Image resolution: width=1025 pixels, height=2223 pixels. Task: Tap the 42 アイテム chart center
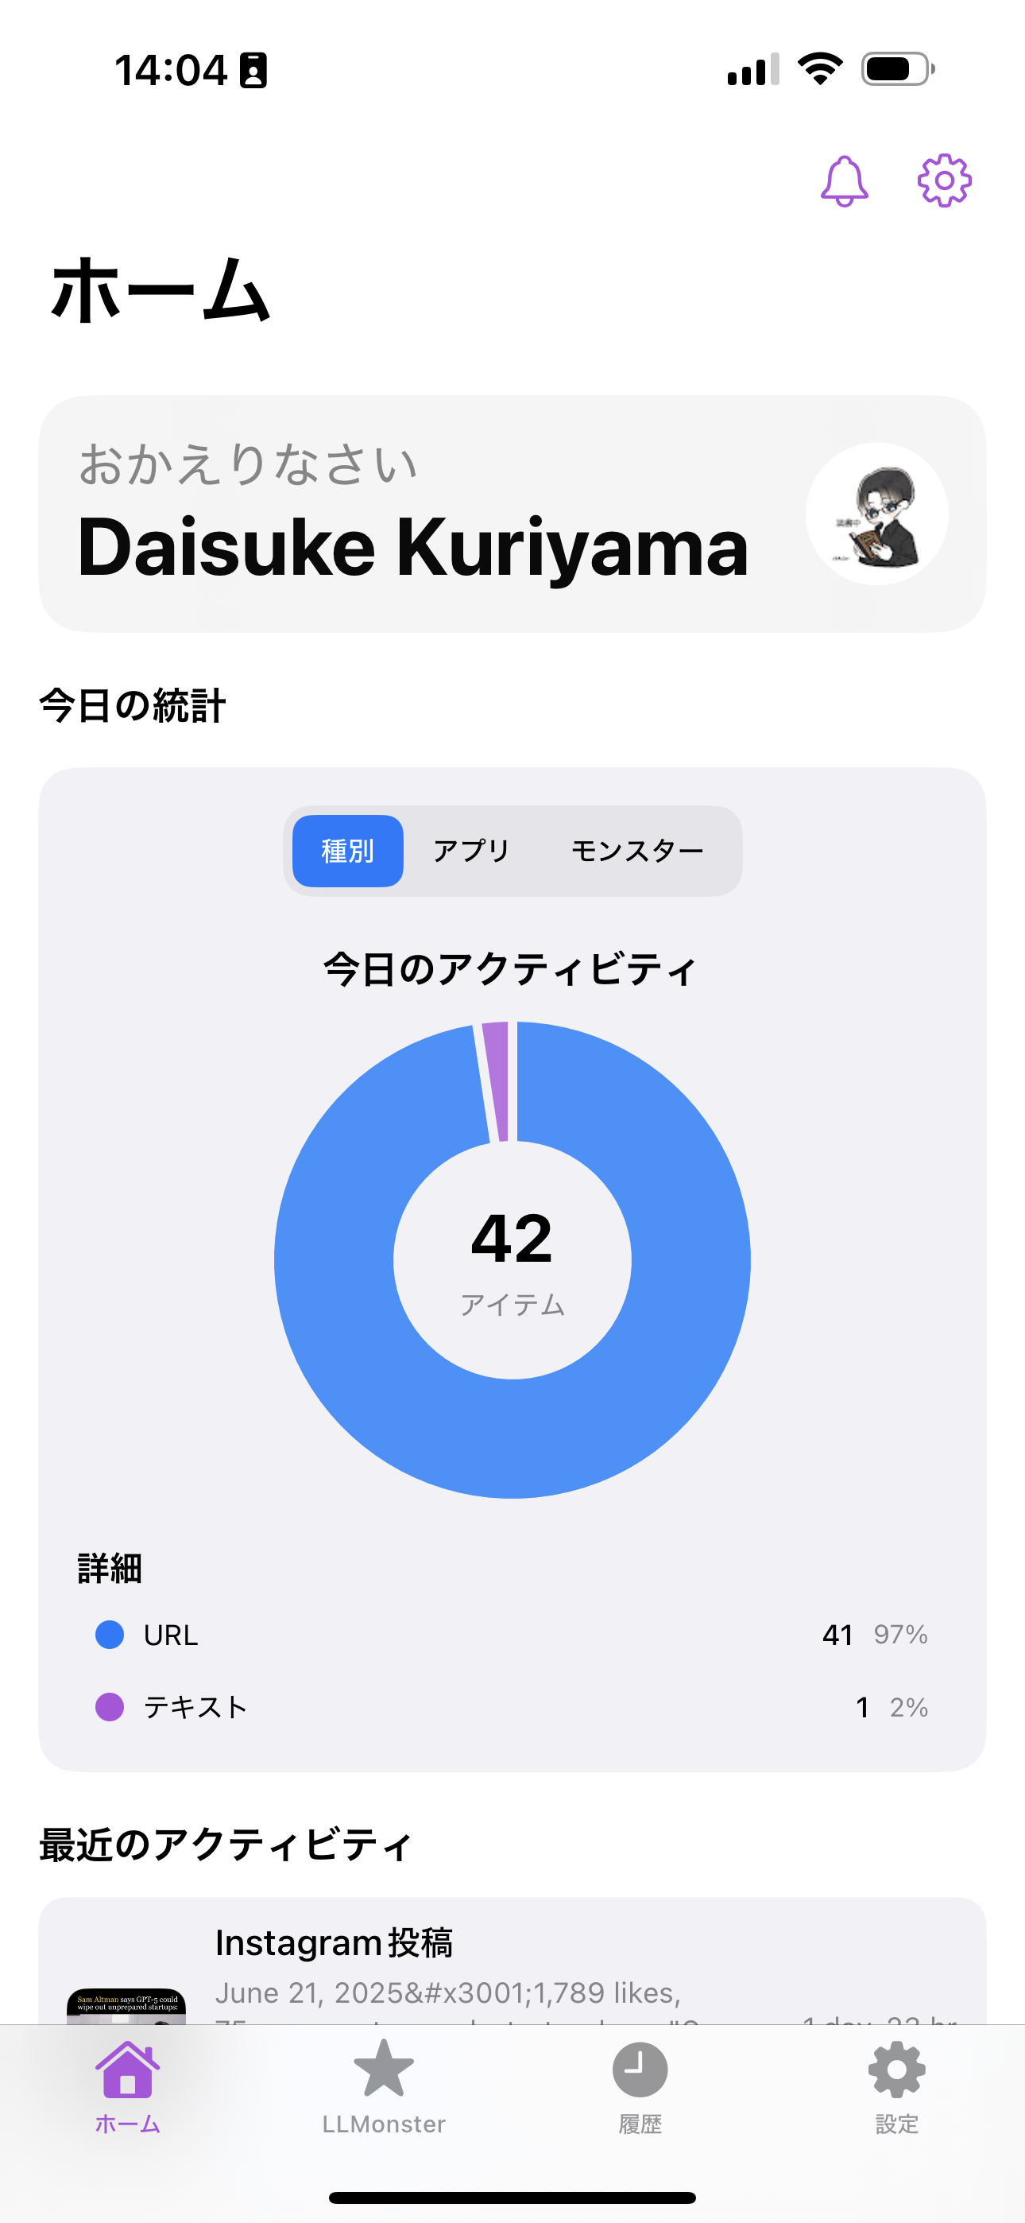tap(512, 1260)
